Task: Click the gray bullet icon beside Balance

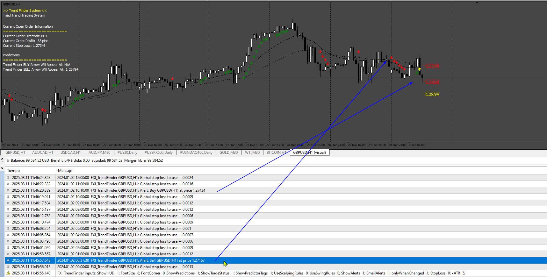Action: (8, 160)
